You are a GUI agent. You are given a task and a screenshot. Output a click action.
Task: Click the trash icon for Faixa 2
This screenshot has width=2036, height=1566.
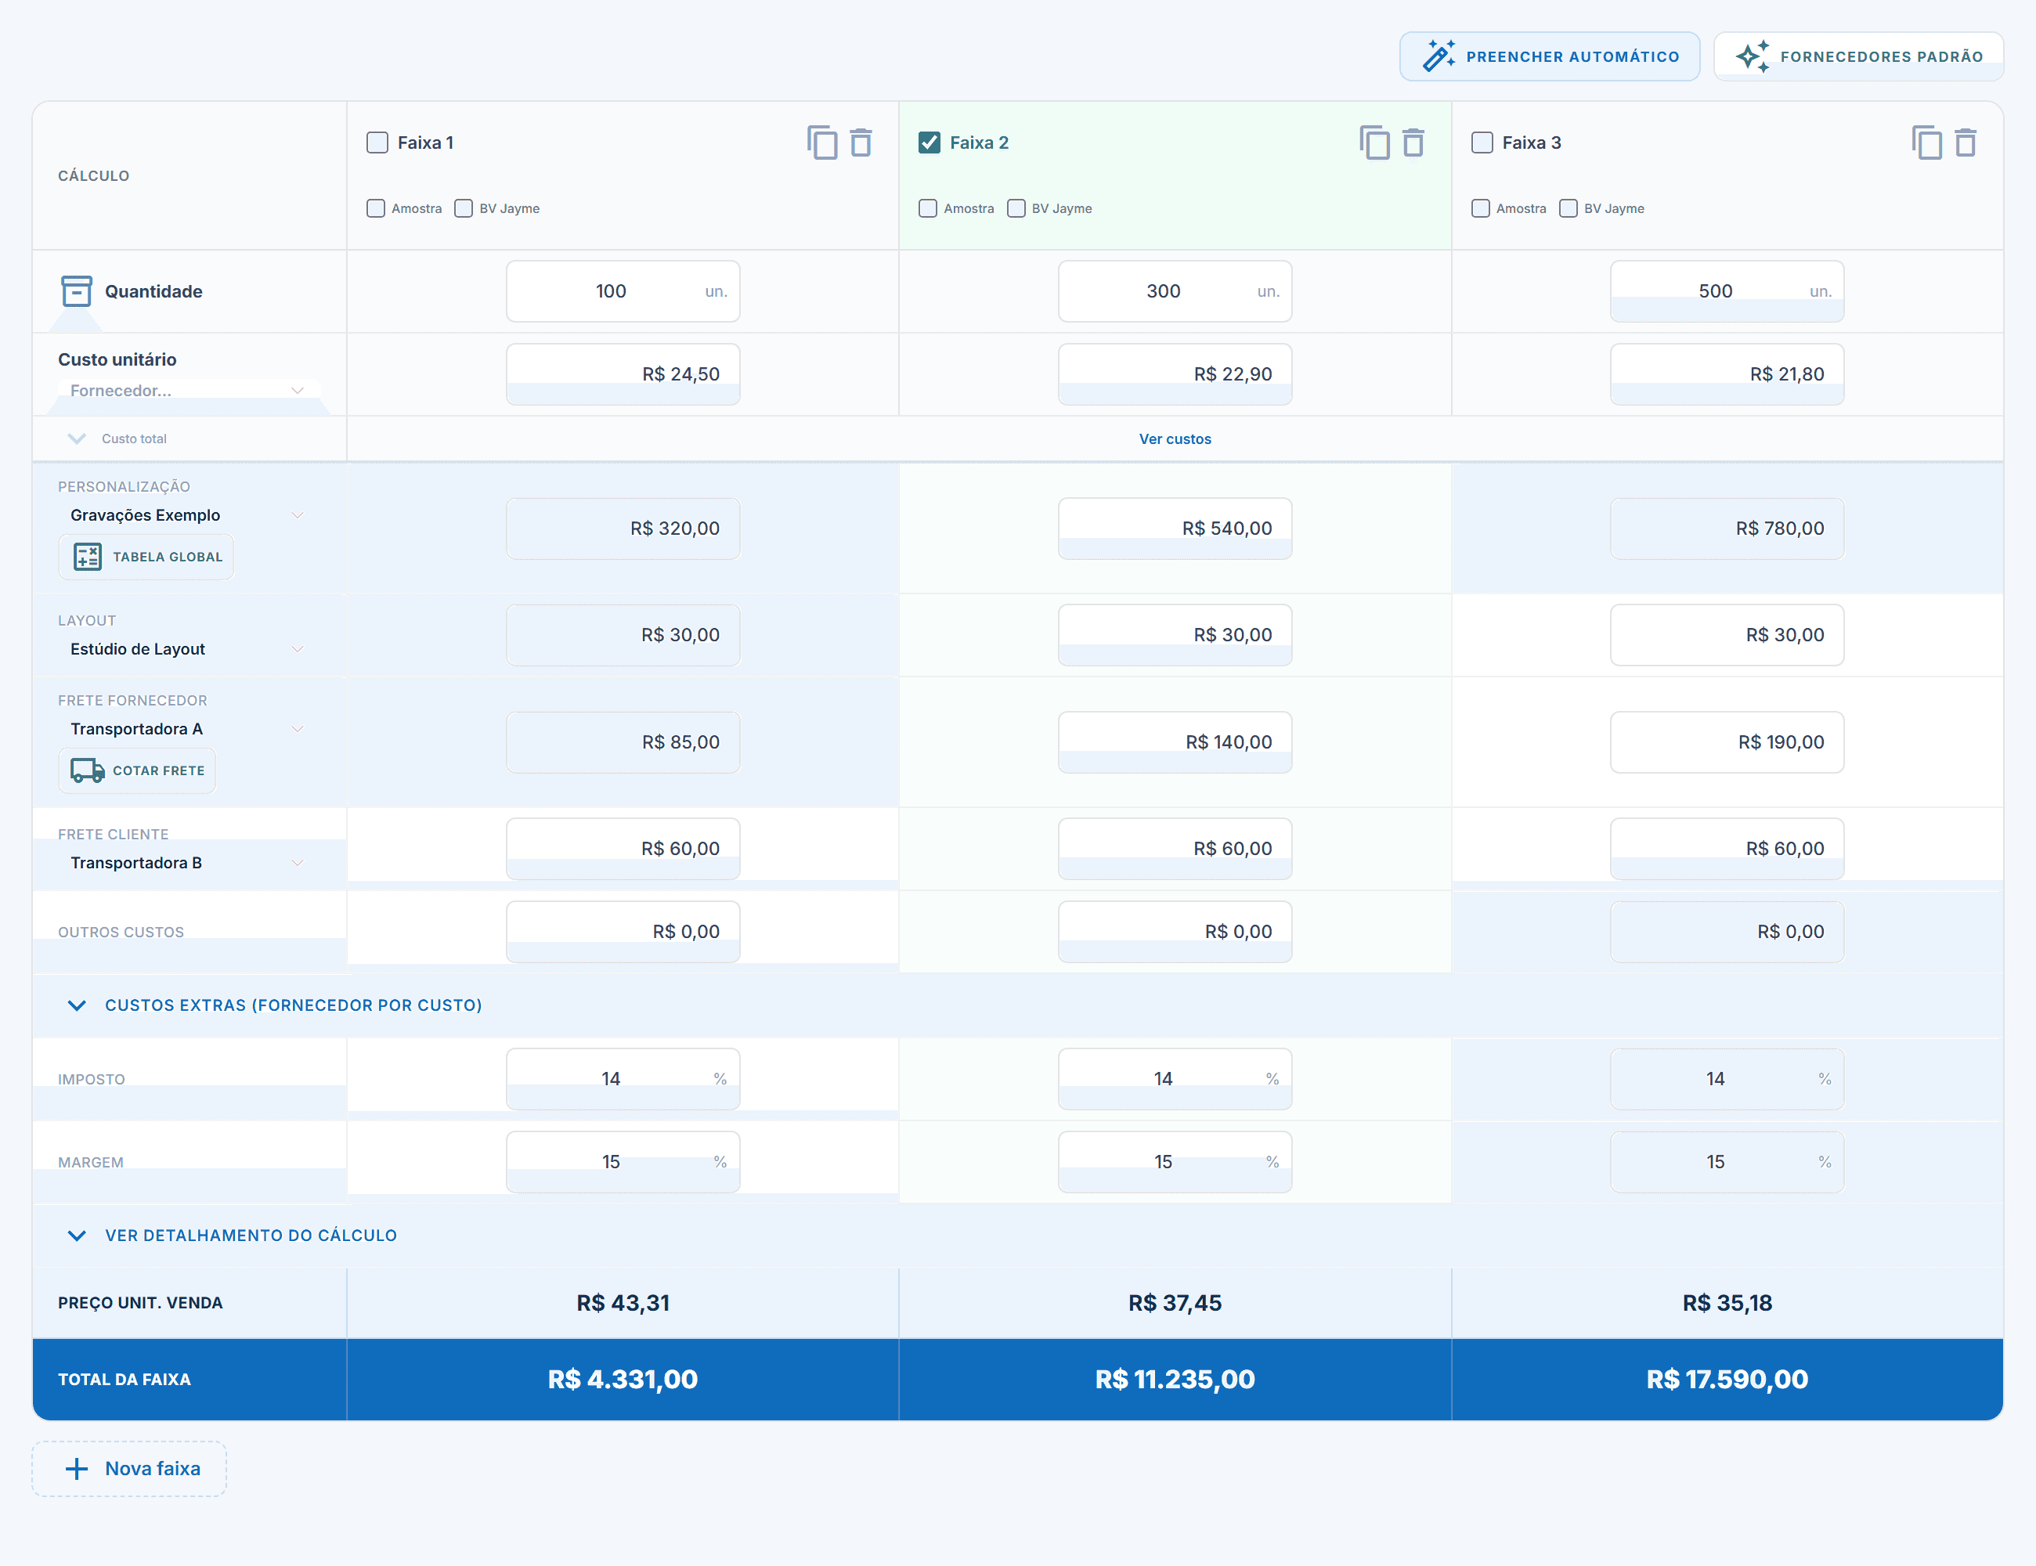[1414, 143]
